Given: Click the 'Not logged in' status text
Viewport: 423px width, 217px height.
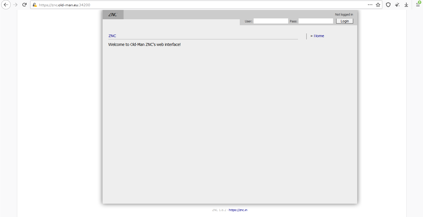Looking at the screenshot, I should [x=344, y=15].
